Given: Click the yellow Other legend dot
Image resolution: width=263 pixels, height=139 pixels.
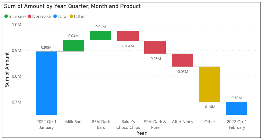Looking at the screenshot, I should coord(71,17).
